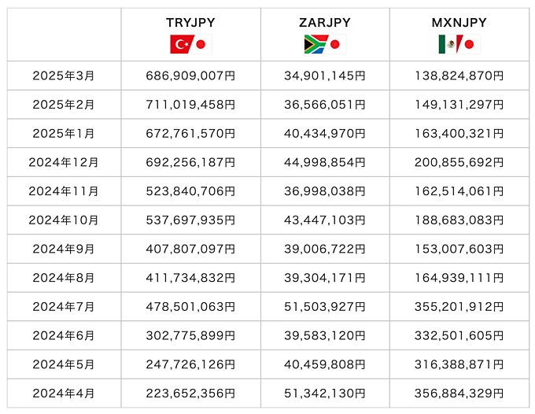The width and height of the screenshot is (535, 414).
Task: Select MXNJPY value 163,400,321円
Action: pyautogui.click(x=459, y=134)
